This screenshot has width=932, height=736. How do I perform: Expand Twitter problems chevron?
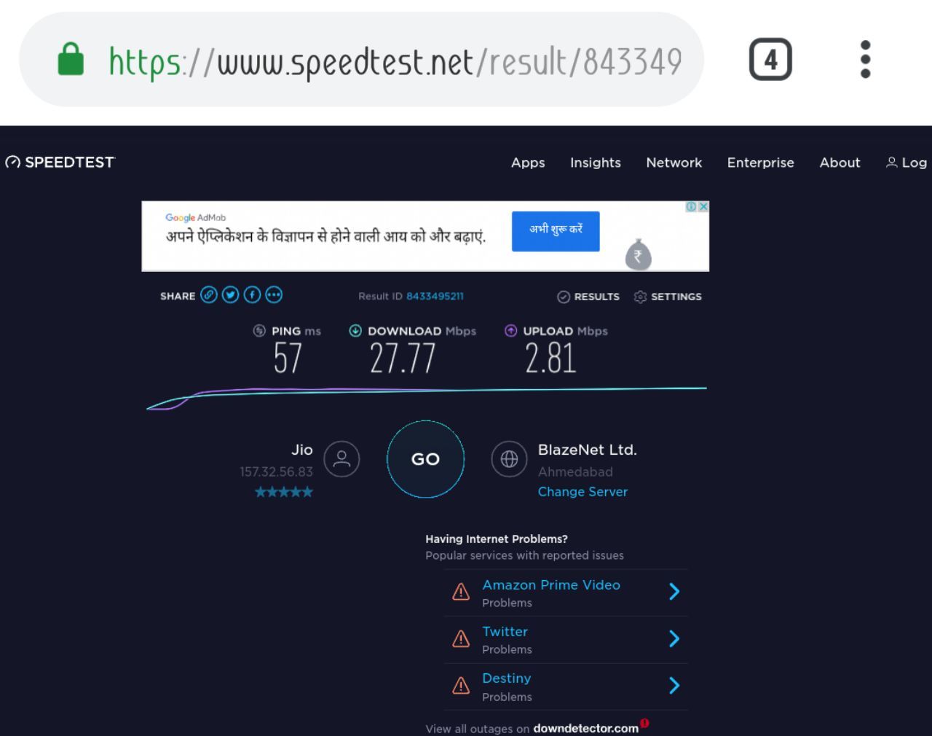(674, 639)
